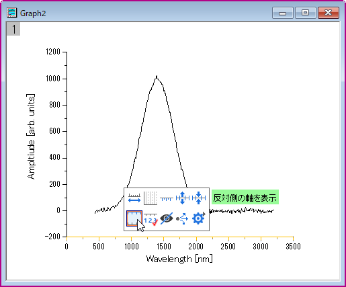Click the Graph2 title text
Viewport: 346px width, 287px height.
pos(33,13)
